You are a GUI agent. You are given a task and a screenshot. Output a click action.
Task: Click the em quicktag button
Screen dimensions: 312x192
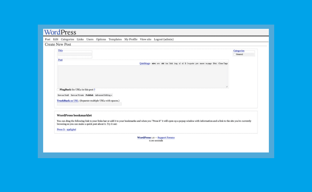[158, 63]
